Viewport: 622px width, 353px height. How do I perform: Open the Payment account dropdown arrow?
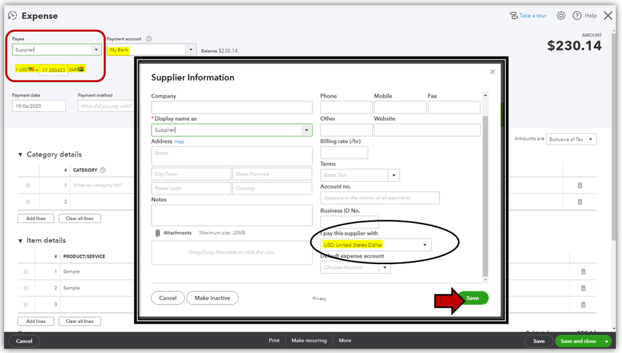(x=191, y=50)
